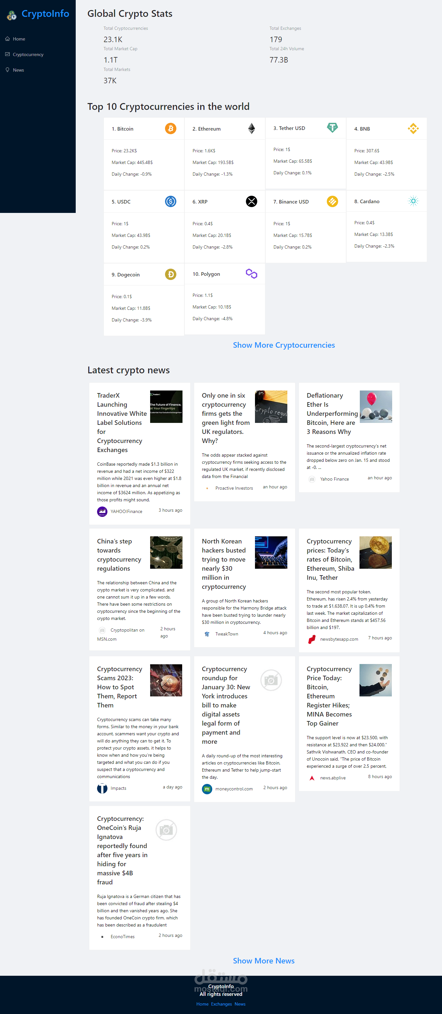Click the bulb icon beside News
Viewport: 442px width, 1014px height.
pos(7,70)
